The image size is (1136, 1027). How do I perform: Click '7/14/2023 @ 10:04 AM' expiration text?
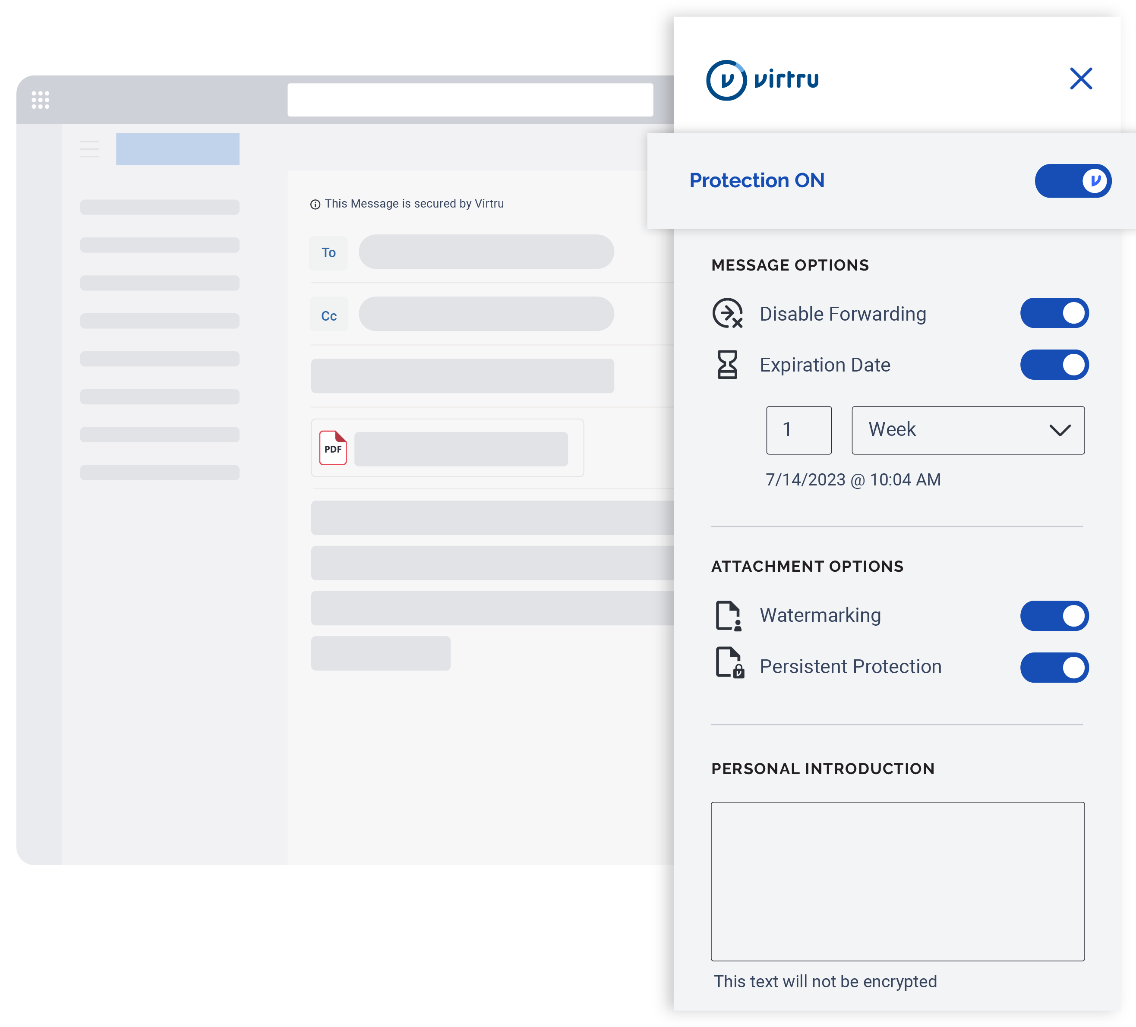pos(852,479)
